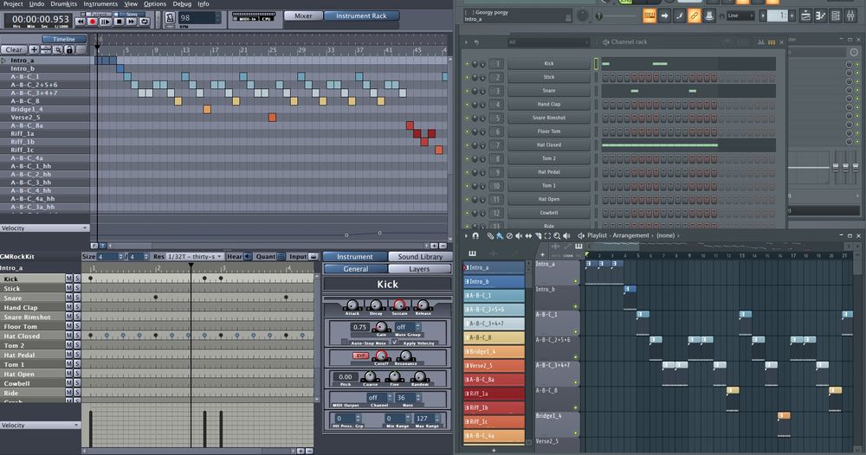This screenshot has width=866, height=455.
Task: Toggle the step sequencer icon in Channel rack
Action: point(772,42)
